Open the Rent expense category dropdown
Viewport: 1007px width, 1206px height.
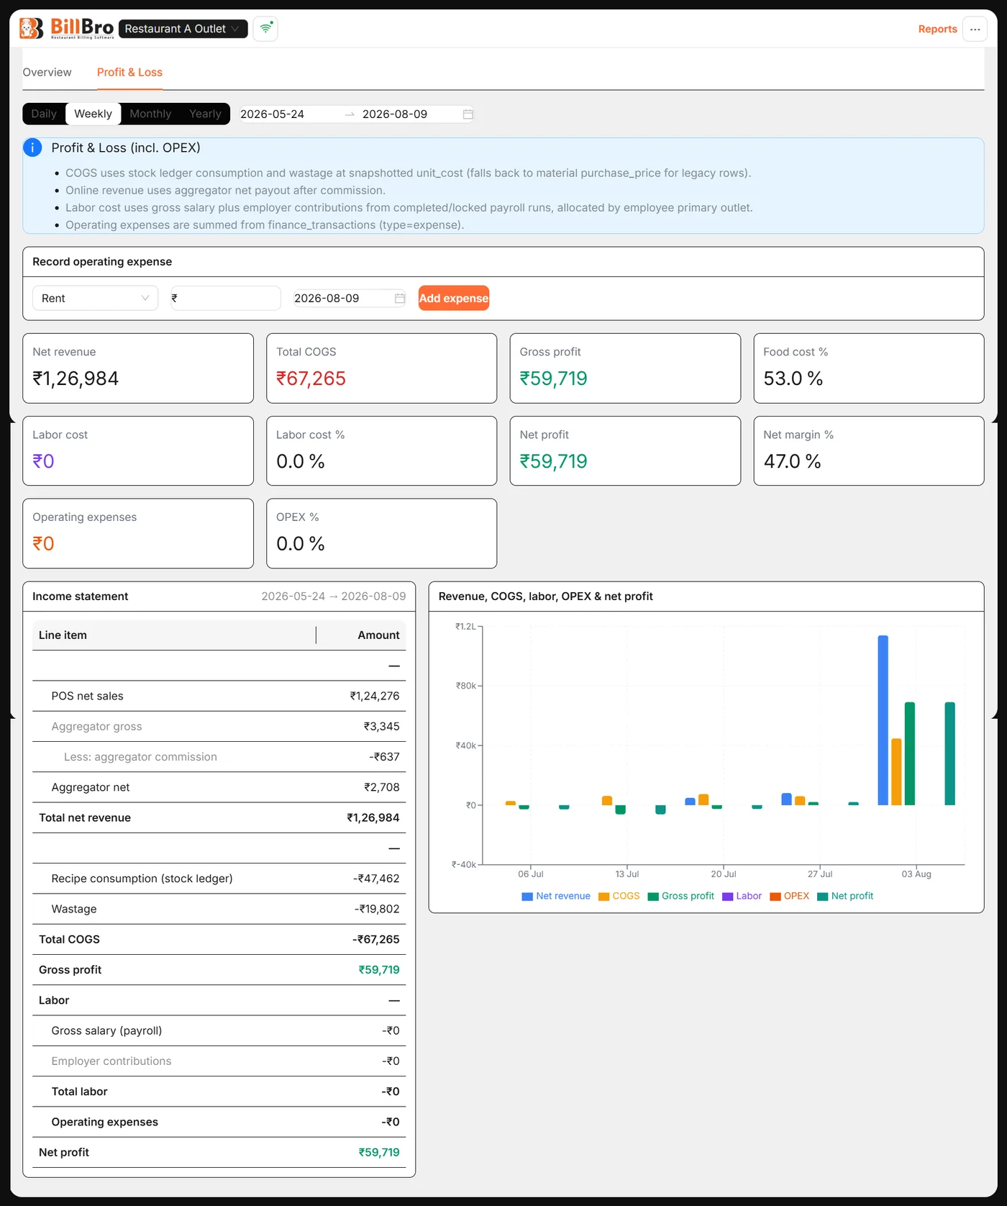point(95,298)
